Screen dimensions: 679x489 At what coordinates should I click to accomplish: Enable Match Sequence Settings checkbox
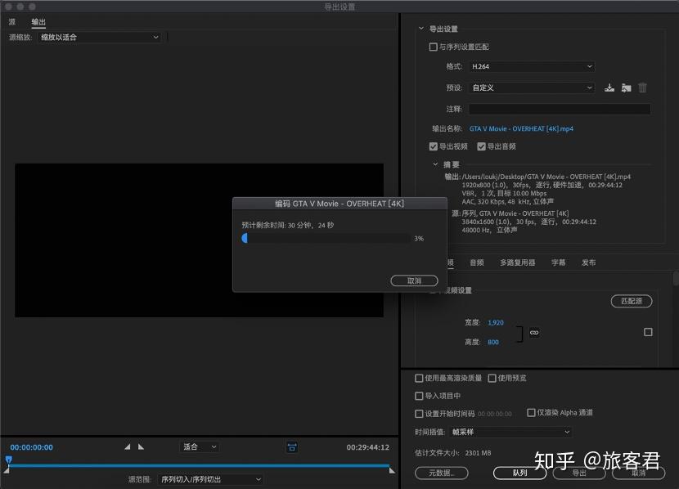pyautogui.click(x=433, y=47)
